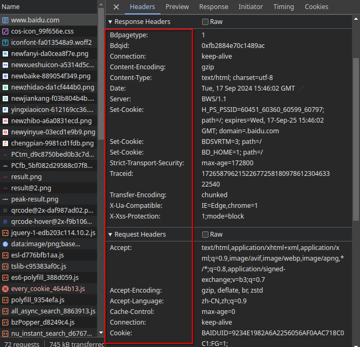This screenshot has height=347, width=360.
Task: Click the Accept-Language value zh-CN
Action: (224, 301)
